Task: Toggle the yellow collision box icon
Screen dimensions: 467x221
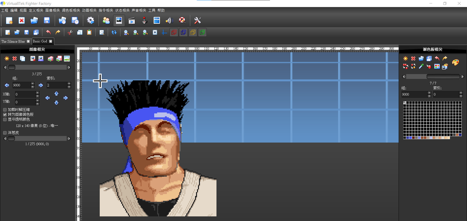Action: coord(193,33)
